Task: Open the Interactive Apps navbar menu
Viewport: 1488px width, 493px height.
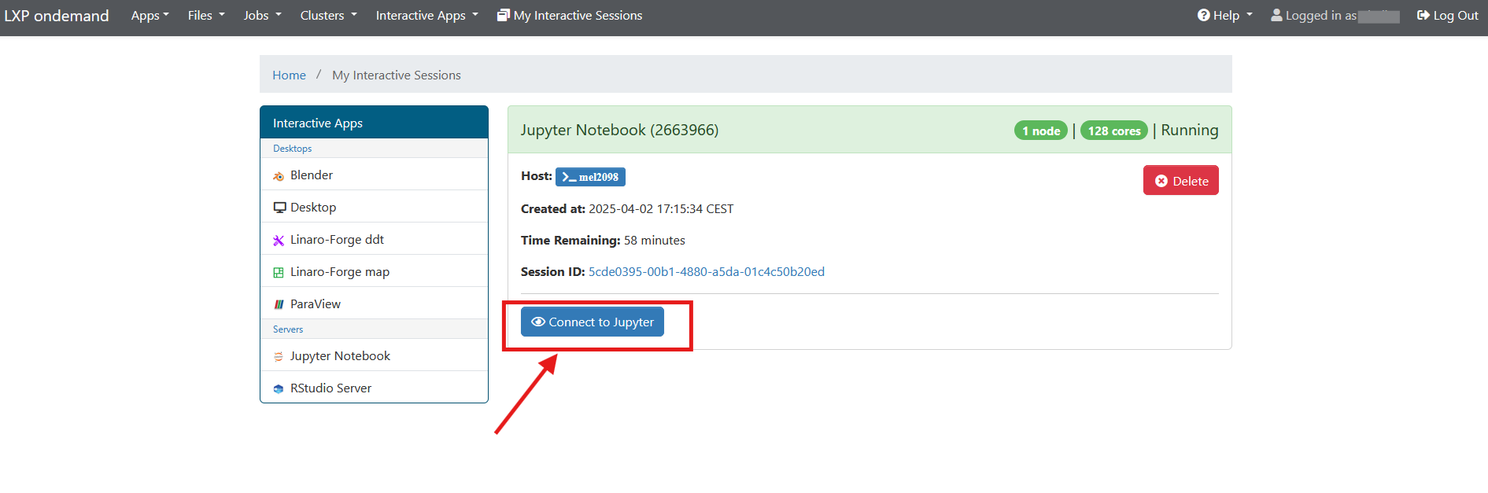Action: tap(426, 16)
